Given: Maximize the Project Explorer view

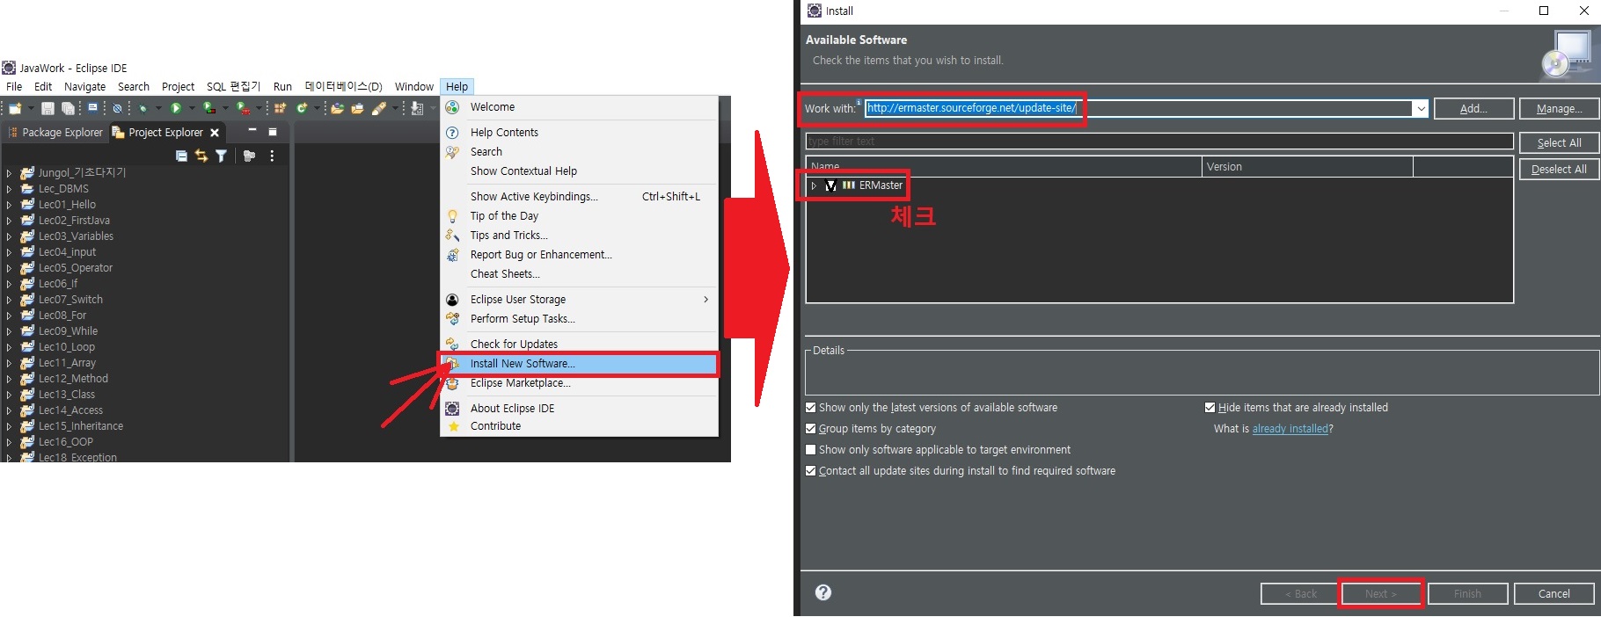Looking at the screenshot, I should [x=273, y=132].
